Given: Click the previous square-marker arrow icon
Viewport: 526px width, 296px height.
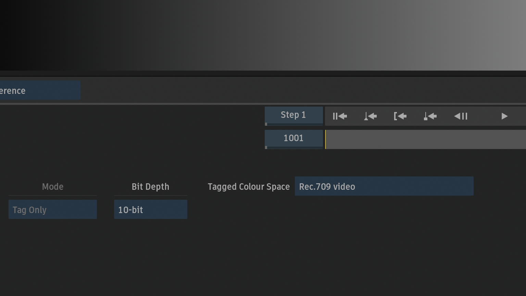Looking at the screenshot, I should [x=430, y=116].
